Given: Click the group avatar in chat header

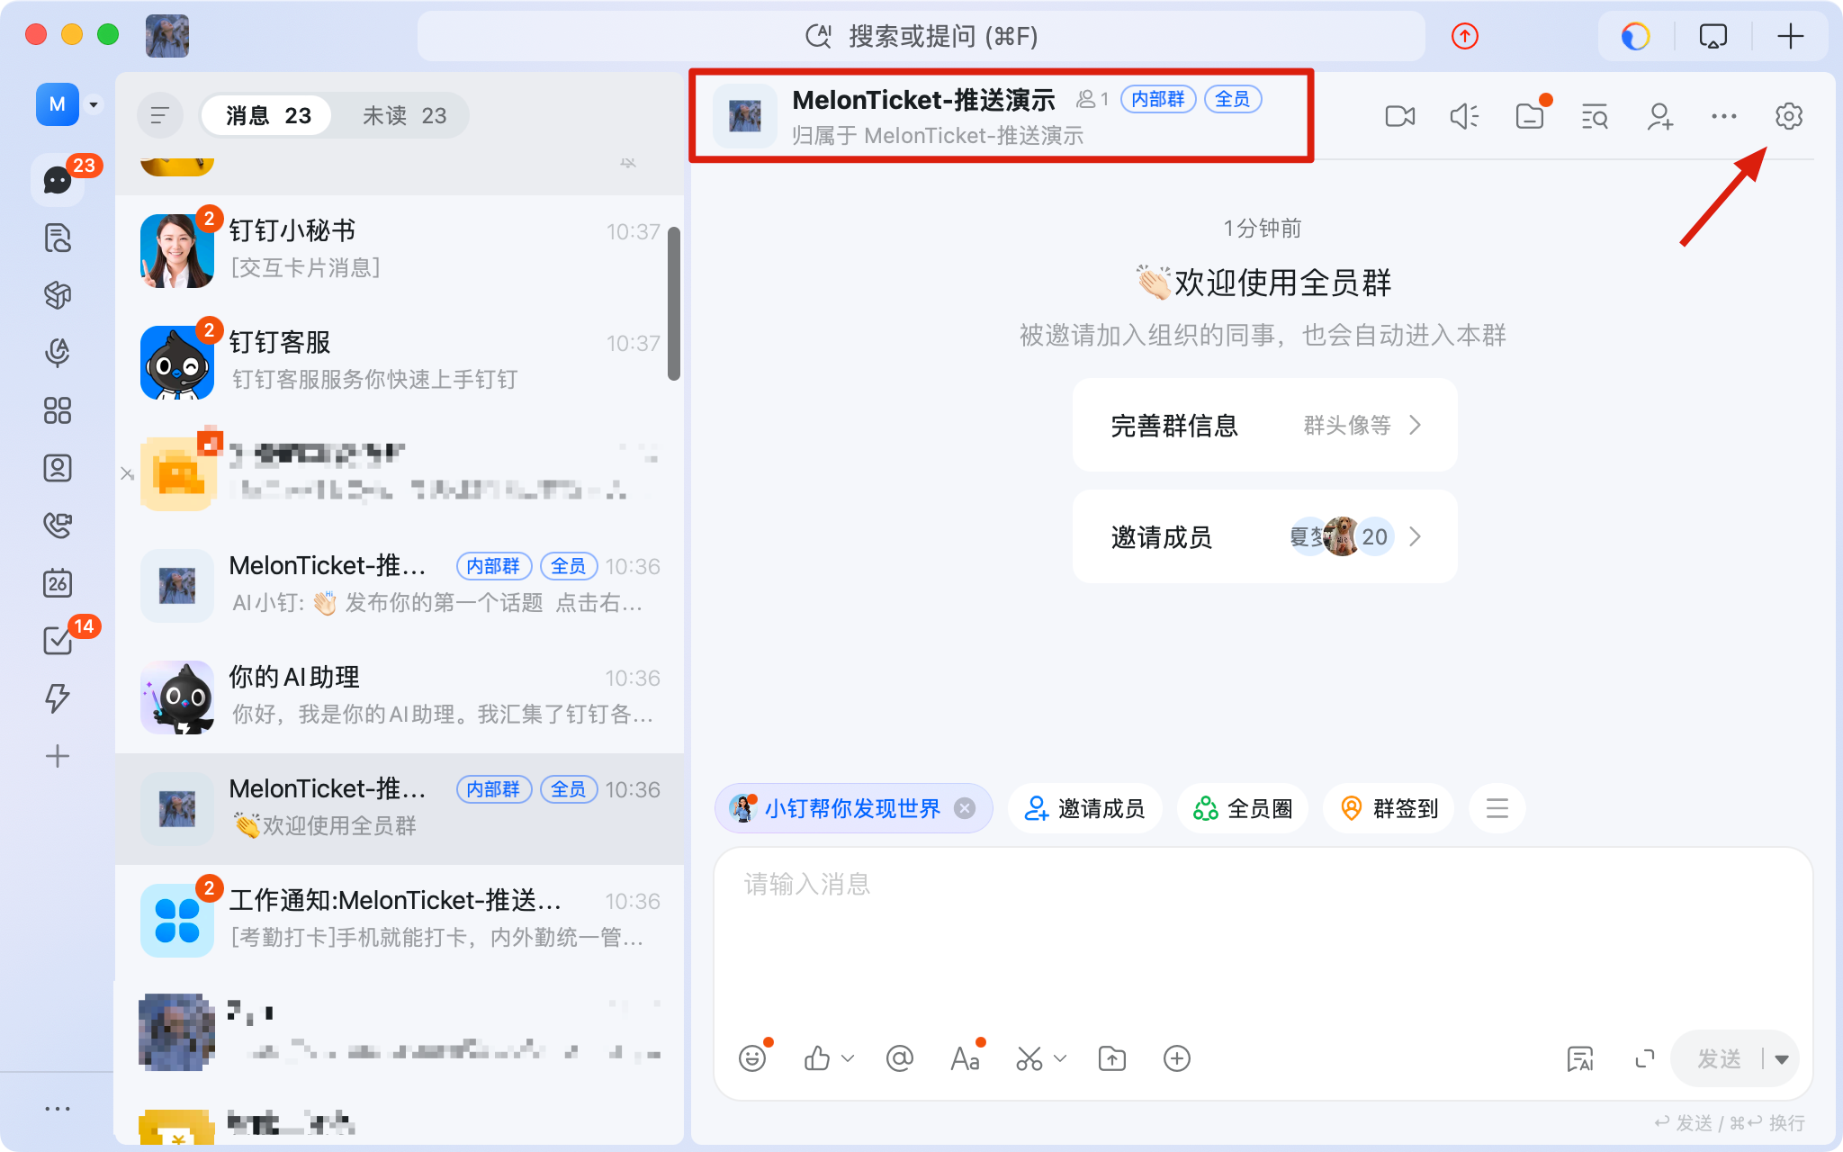Looking at the screenshot, I should pyautogui.click(x=745, y=116).
